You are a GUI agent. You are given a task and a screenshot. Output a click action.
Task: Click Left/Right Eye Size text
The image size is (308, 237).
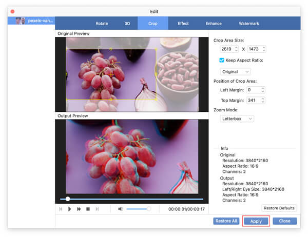(253, 189)
